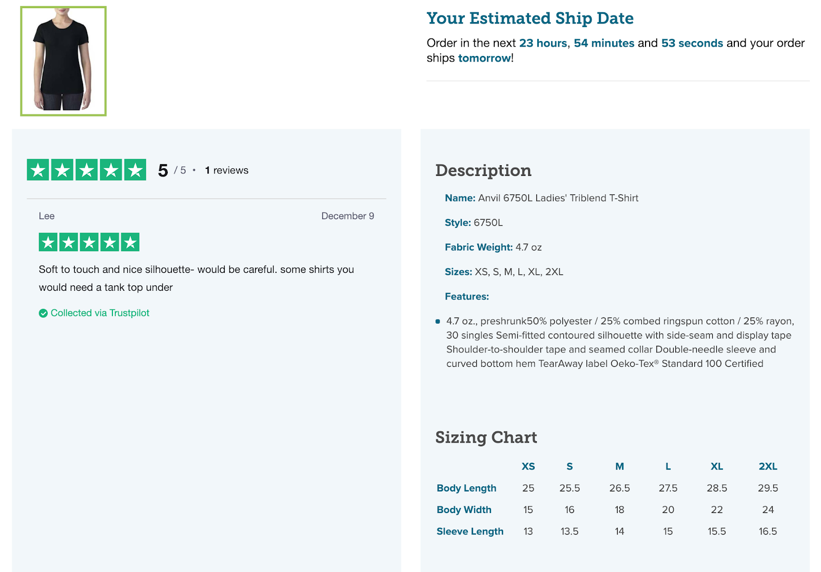Click the reviewer name Lee
821x572 pixels.
coord(47,216)
